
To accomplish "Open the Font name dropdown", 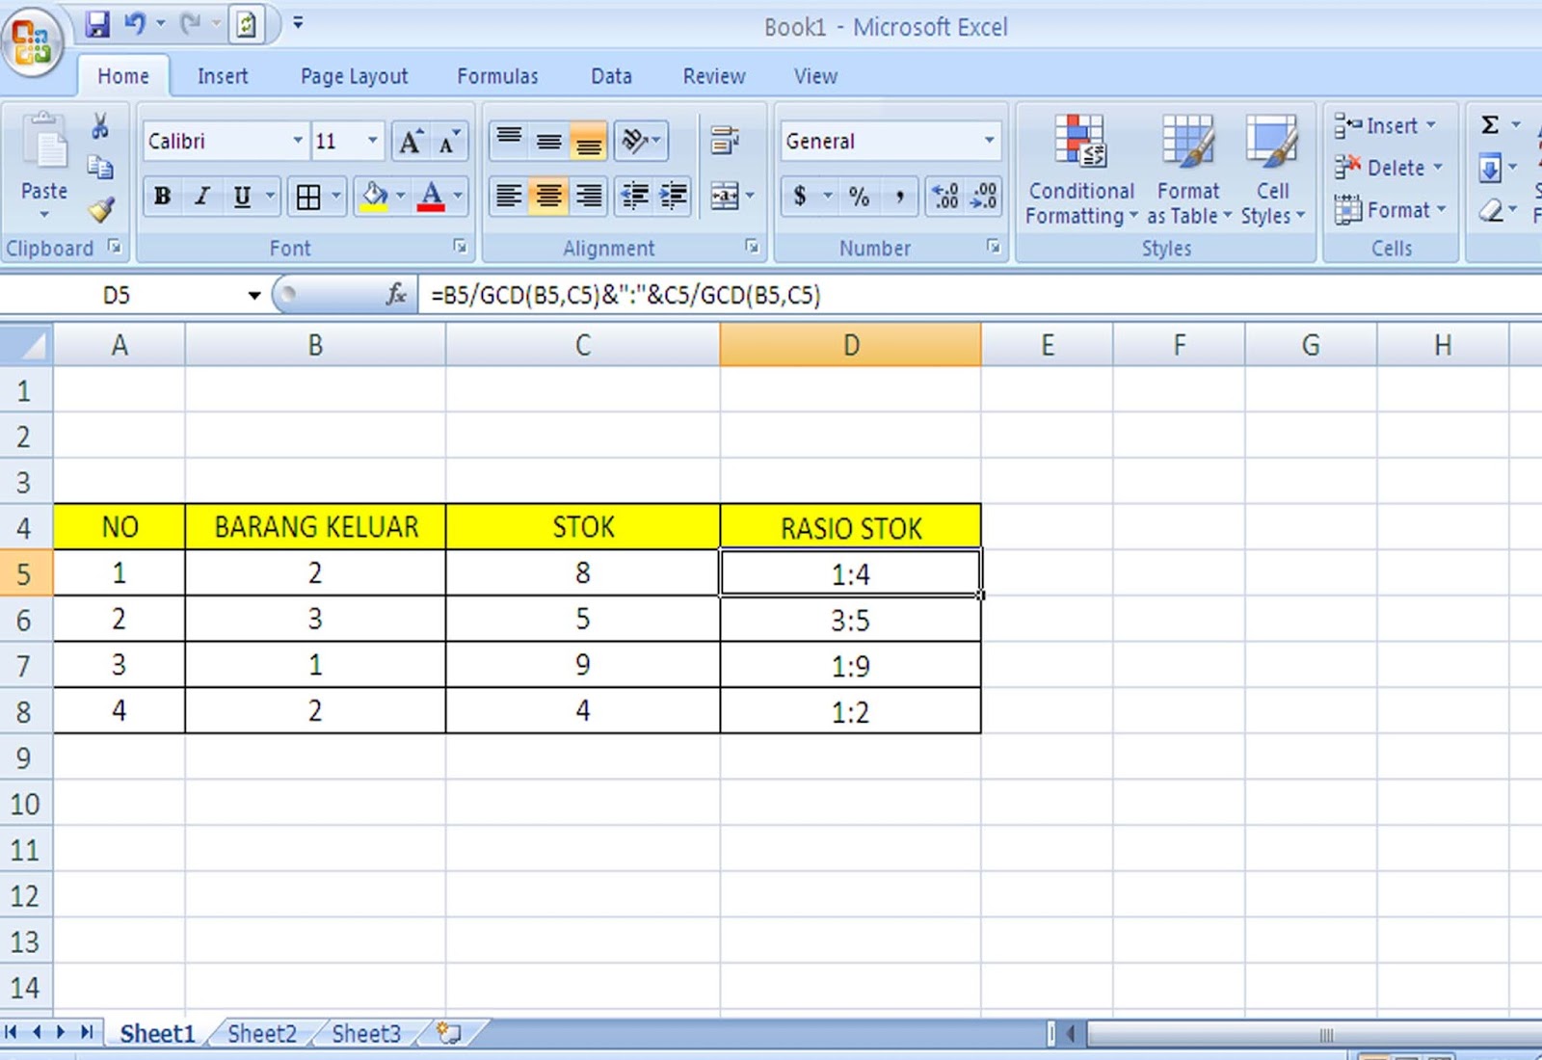I will pyautogui.click(x=297, y=141).
